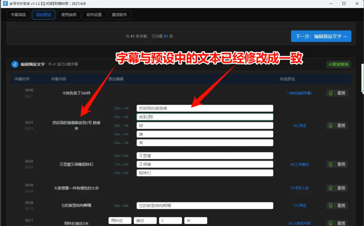Click the 共 41 条字幕 status text

[136, 36]
